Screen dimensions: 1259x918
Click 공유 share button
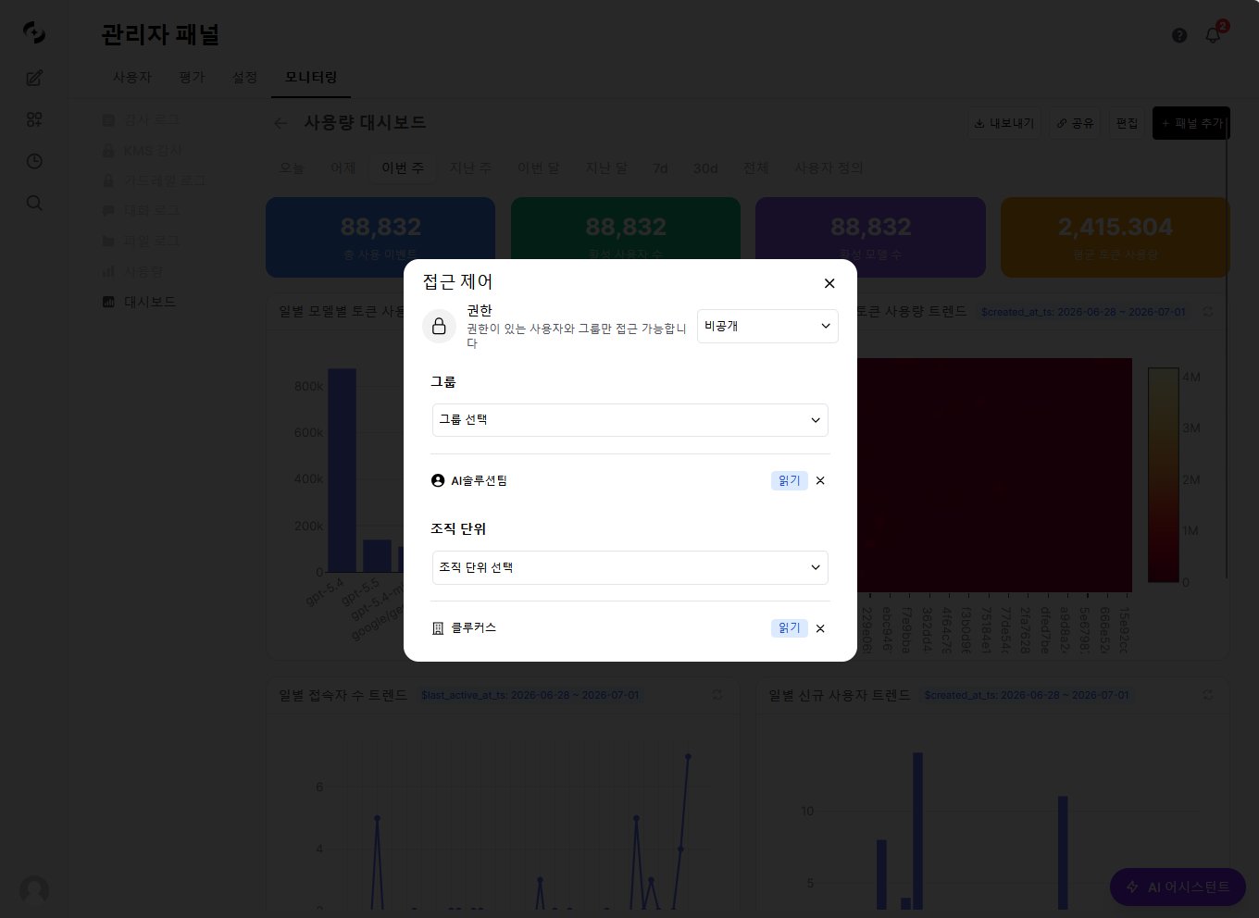pyautogui.click(x=1075, y=123)
